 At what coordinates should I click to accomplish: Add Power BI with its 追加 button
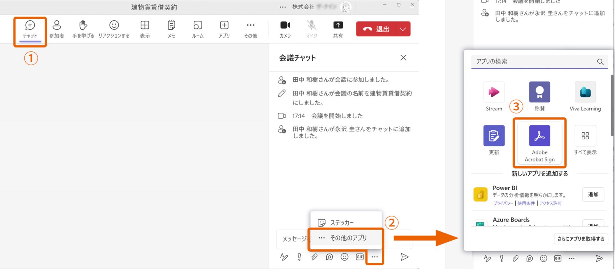pyautogui.click(x=593, y=194)
